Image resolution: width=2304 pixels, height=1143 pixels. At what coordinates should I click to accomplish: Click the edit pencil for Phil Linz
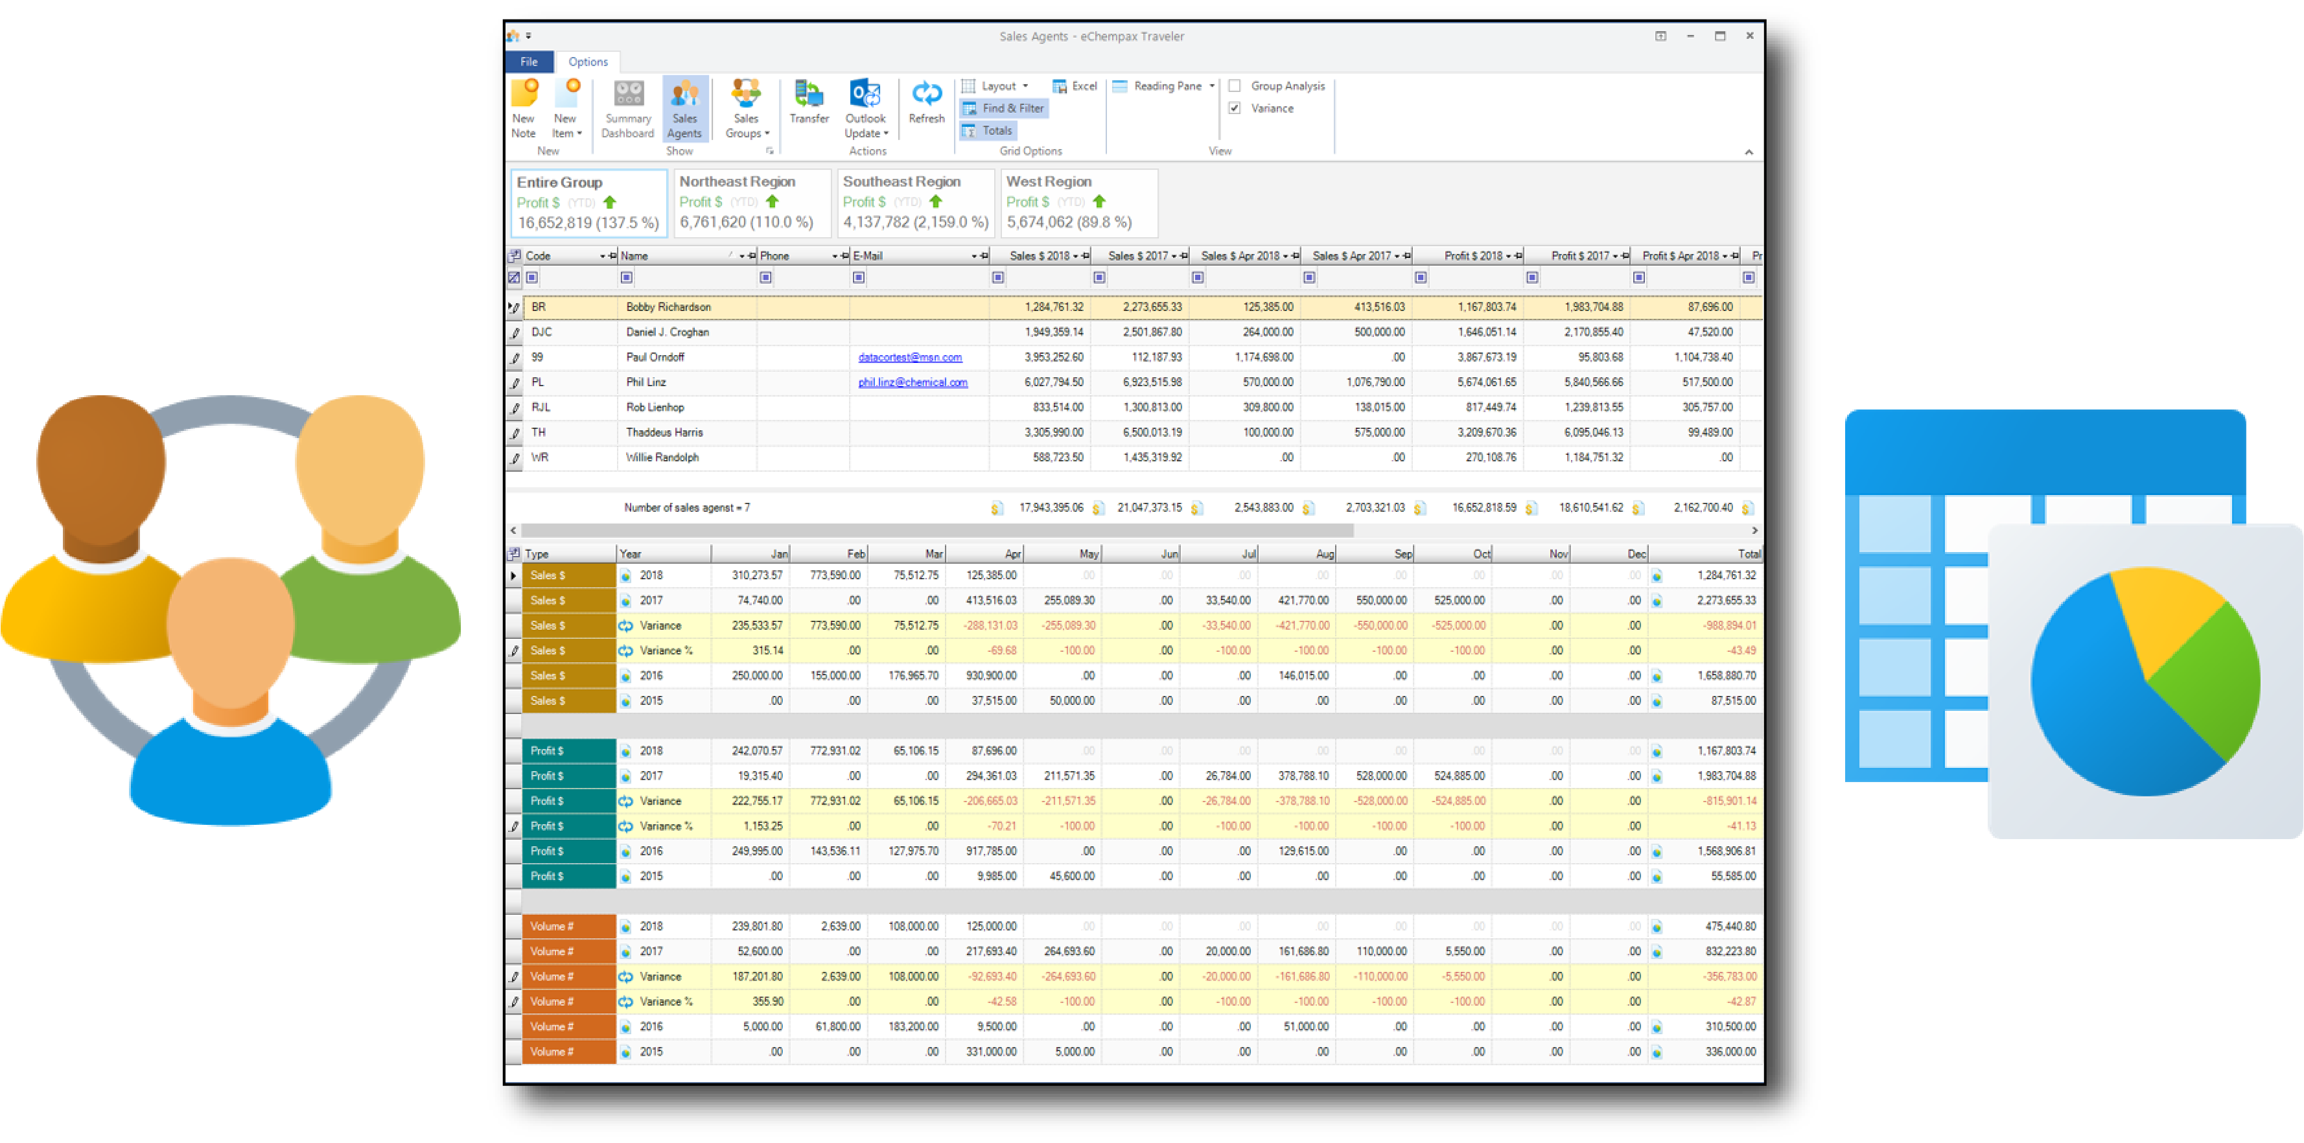(515, 384)
